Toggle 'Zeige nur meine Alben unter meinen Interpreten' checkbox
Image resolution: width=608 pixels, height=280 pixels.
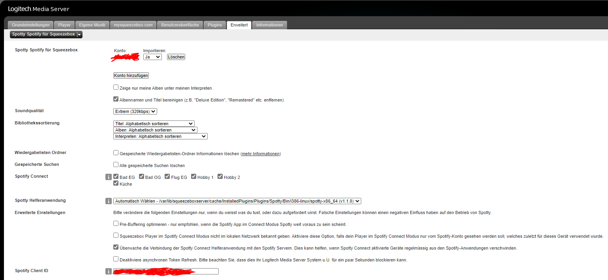point(116,87)
